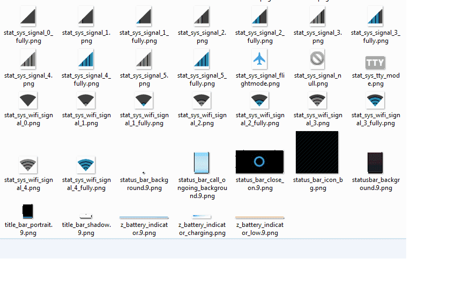Select the stat_sys_wifi_signal_0.png icon

(28, 100)
